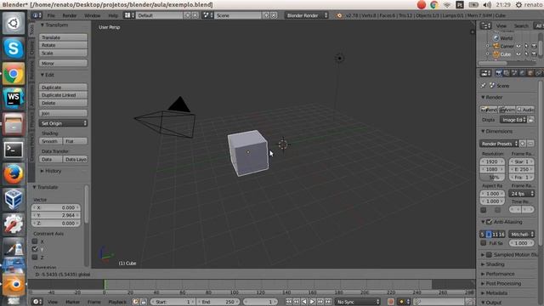Launch Firefox from the dock

coord(14,174)
